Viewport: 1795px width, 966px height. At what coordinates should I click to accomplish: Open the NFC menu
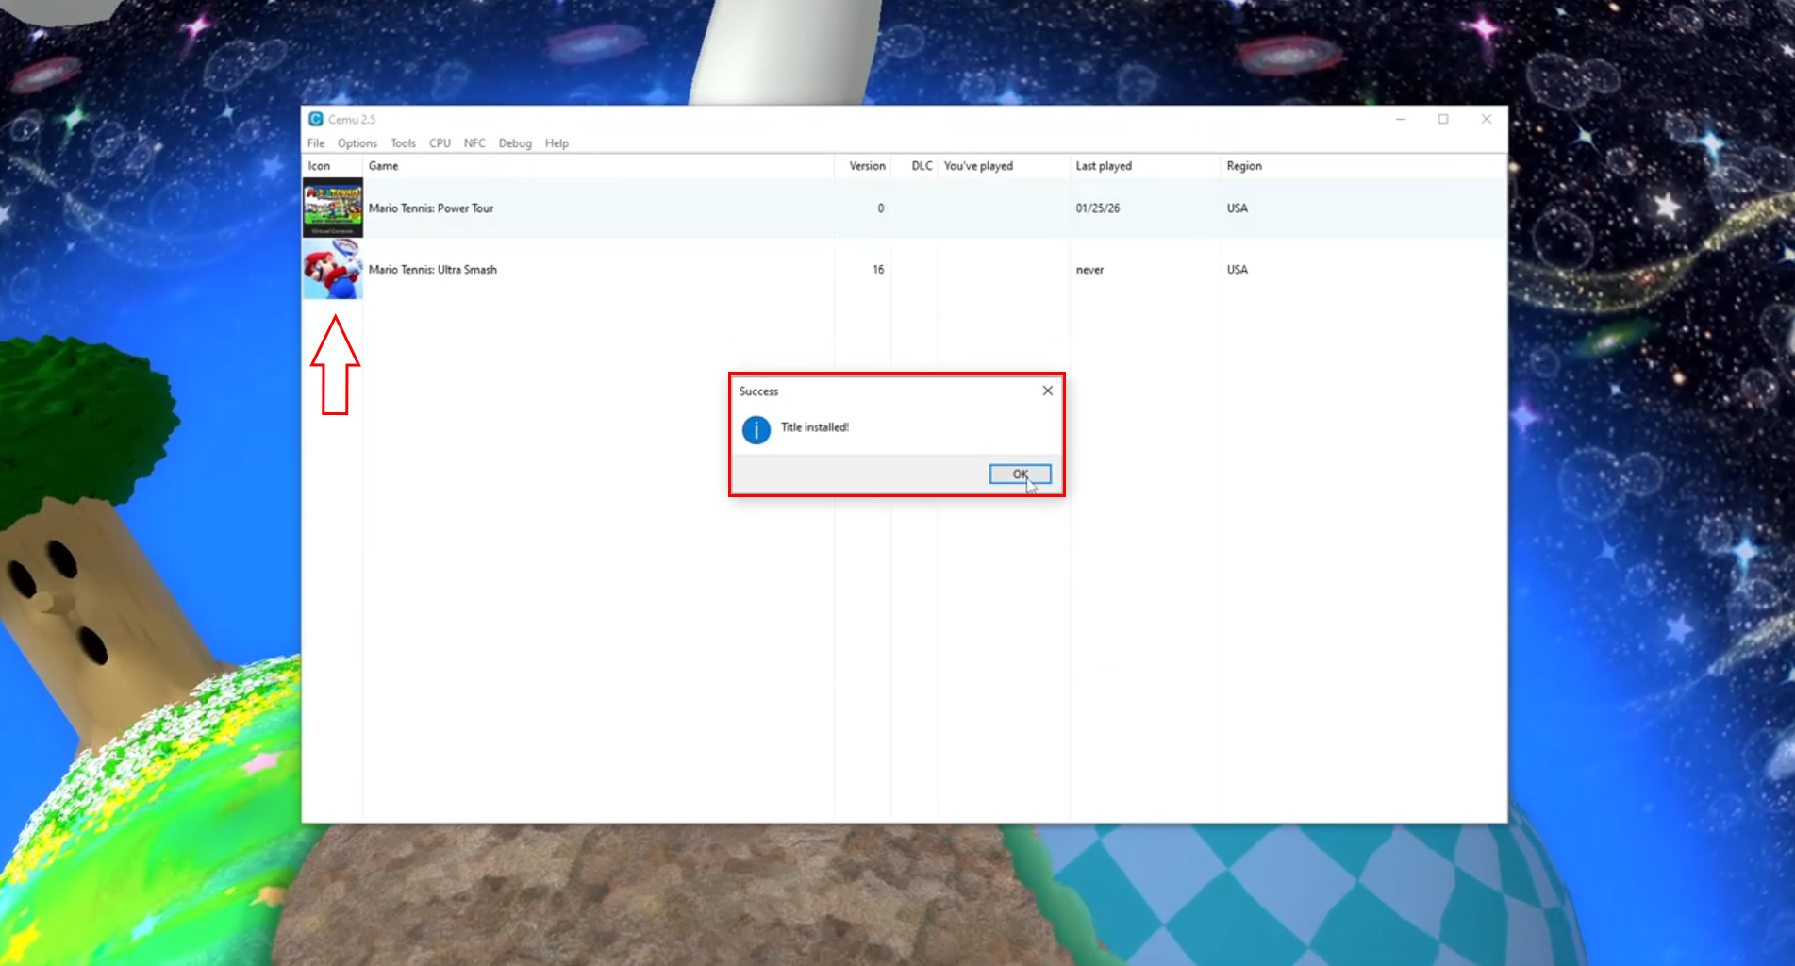tap(474, 142)
